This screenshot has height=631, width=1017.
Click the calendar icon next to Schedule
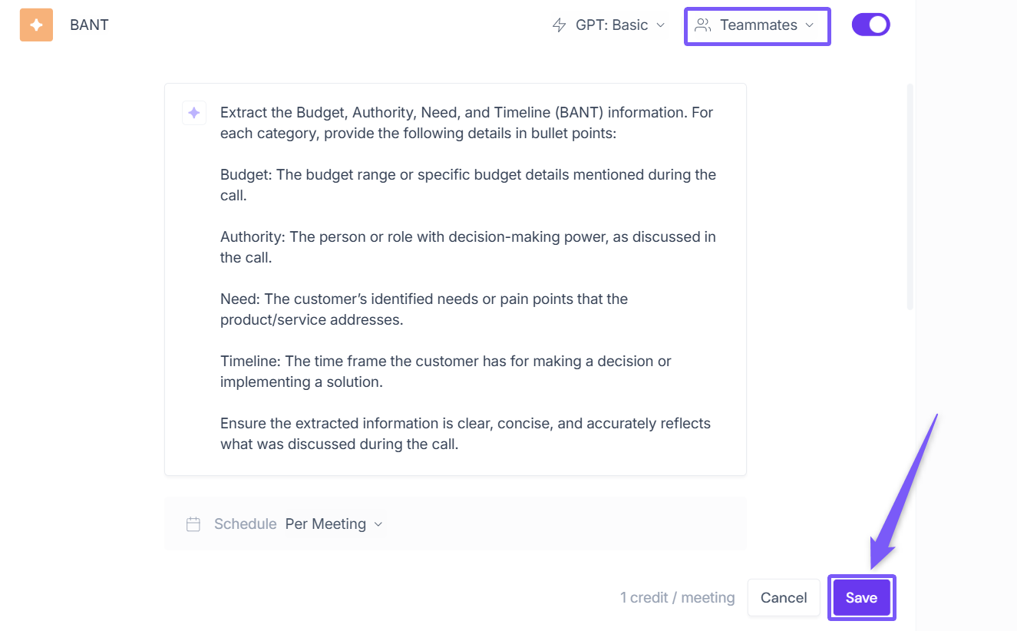(193, 524)
